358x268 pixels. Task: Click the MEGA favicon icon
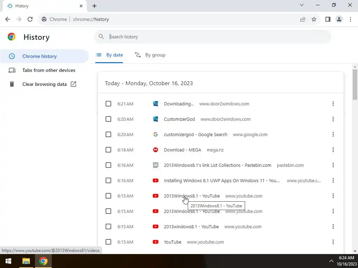[x=156, y=150]
